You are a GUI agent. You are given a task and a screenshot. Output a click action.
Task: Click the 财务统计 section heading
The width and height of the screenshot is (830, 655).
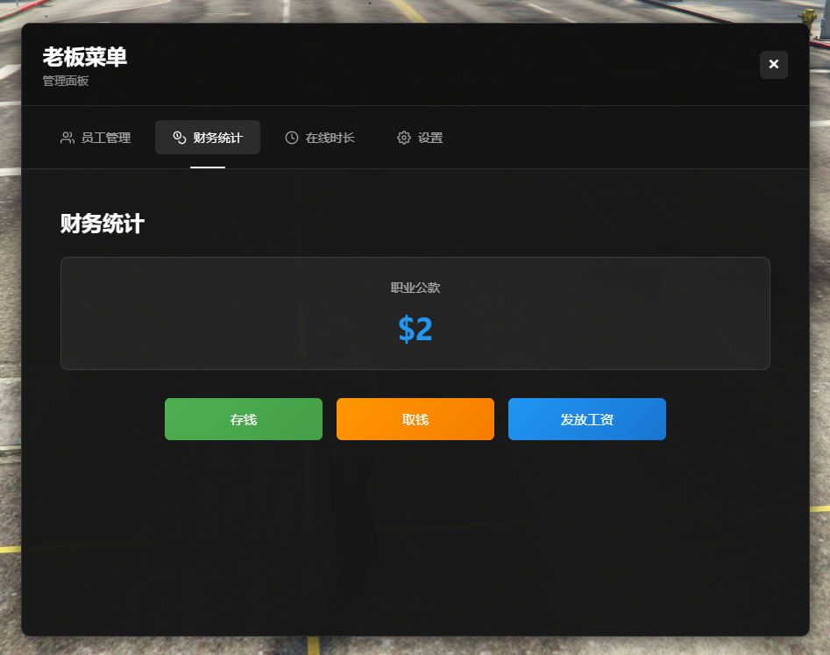click(x=103, y=224)
